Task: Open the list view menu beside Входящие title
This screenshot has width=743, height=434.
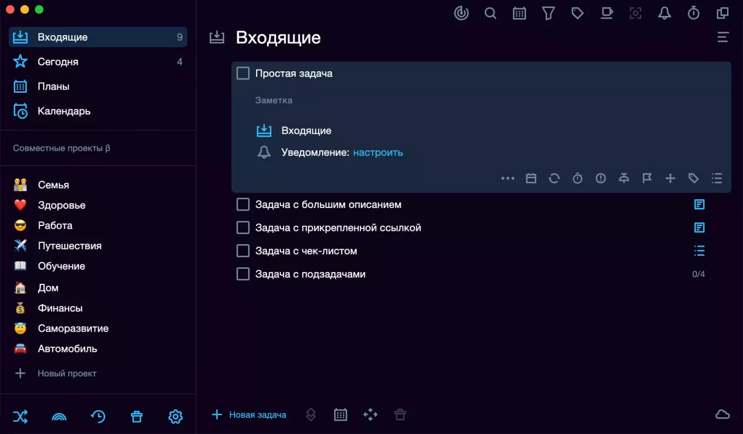Action: [x=723, y=37]
